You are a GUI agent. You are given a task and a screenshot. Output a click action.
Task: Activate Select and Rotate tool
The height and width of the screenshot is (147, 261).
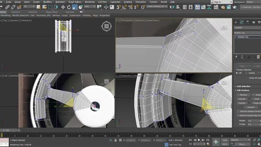click(x=69, y=7)
